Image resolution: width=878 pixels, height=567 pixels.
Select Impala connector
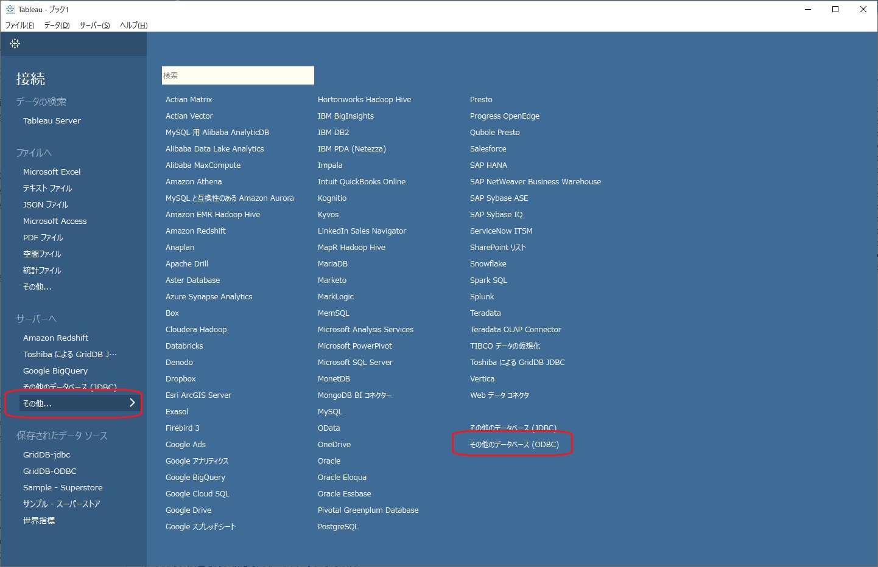[x=330, y=165]
